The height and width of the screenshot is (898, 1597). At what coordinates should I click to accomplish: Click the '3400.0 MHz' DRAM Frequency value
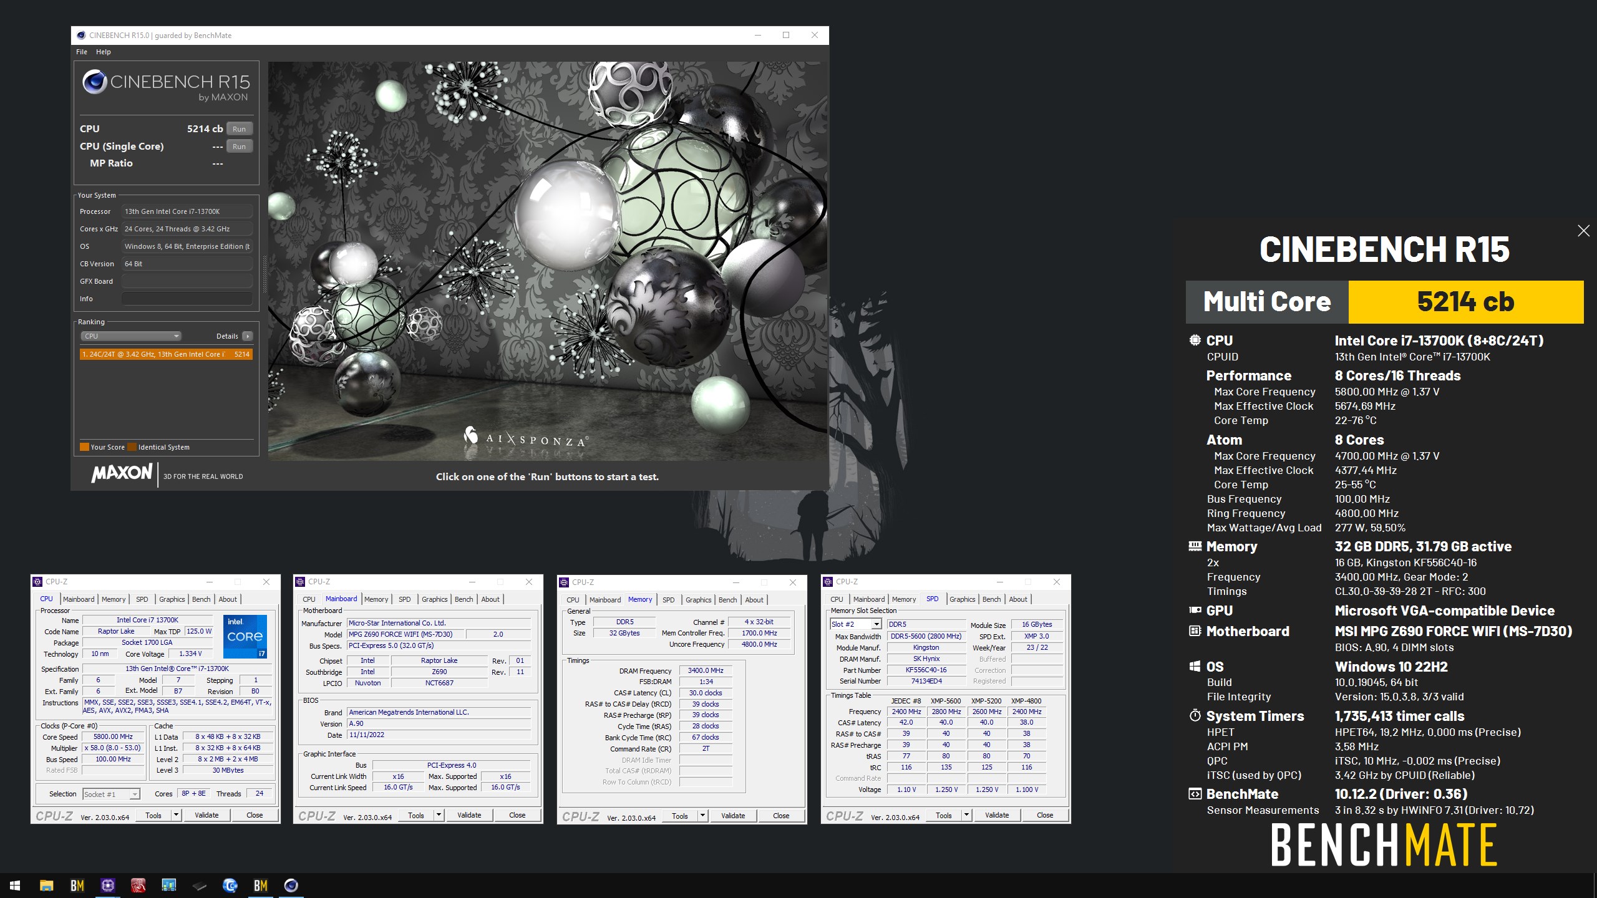pos(706,671)
